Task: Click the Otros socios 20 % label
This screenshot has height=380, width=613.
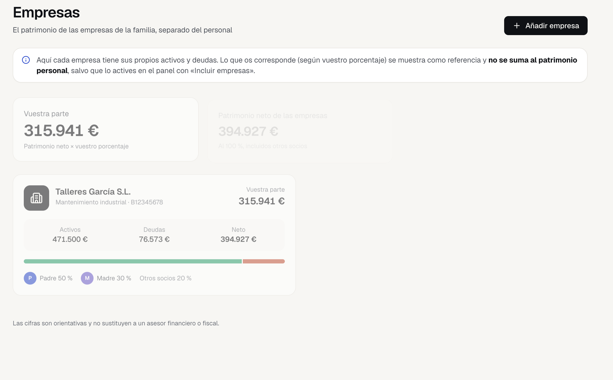Action: click(165, 278)
